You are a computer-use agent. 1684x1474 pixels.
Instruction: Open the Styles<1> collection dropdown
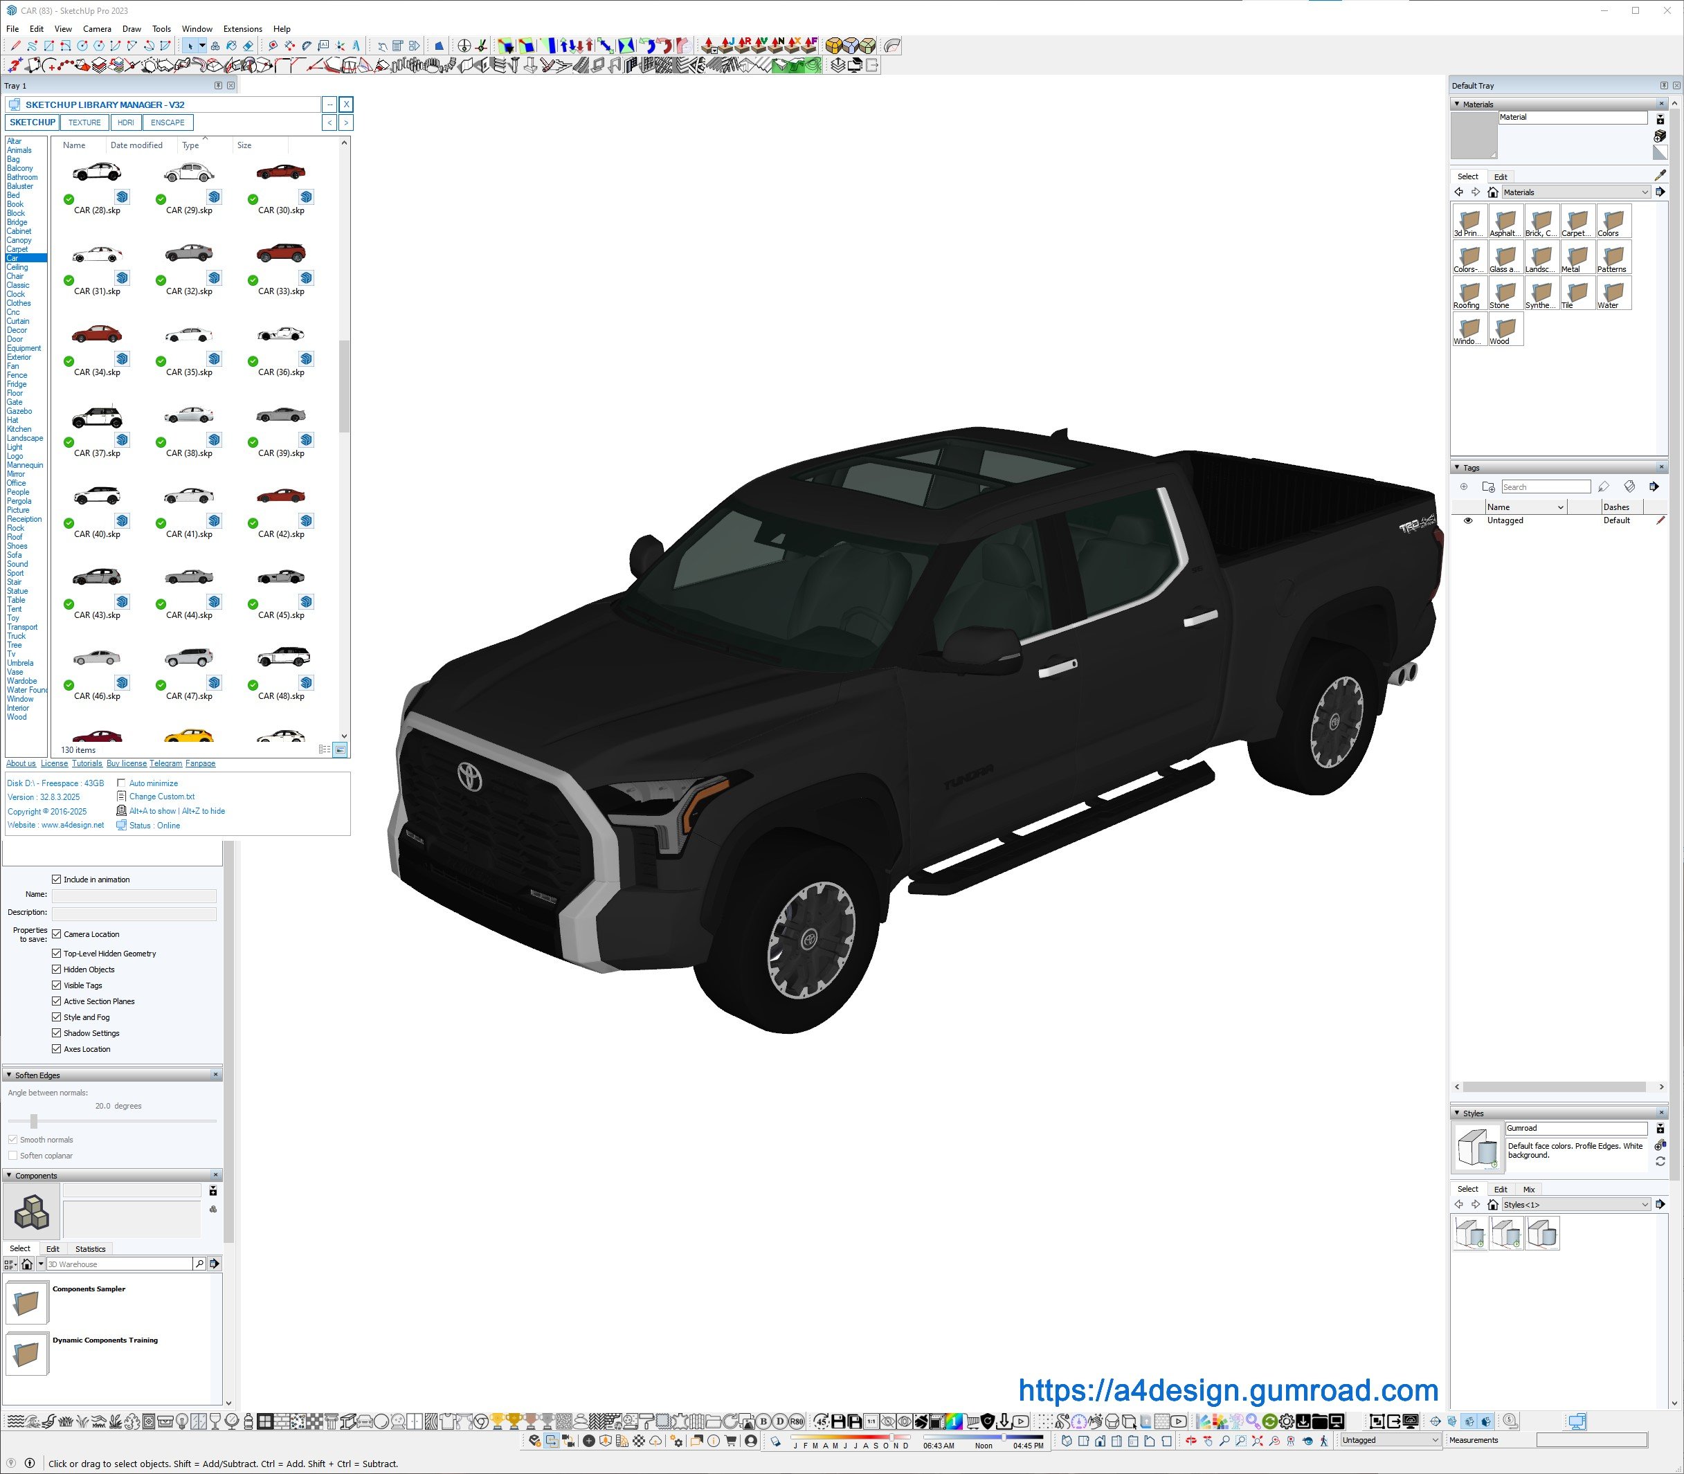click(x=1645, y=1205)
